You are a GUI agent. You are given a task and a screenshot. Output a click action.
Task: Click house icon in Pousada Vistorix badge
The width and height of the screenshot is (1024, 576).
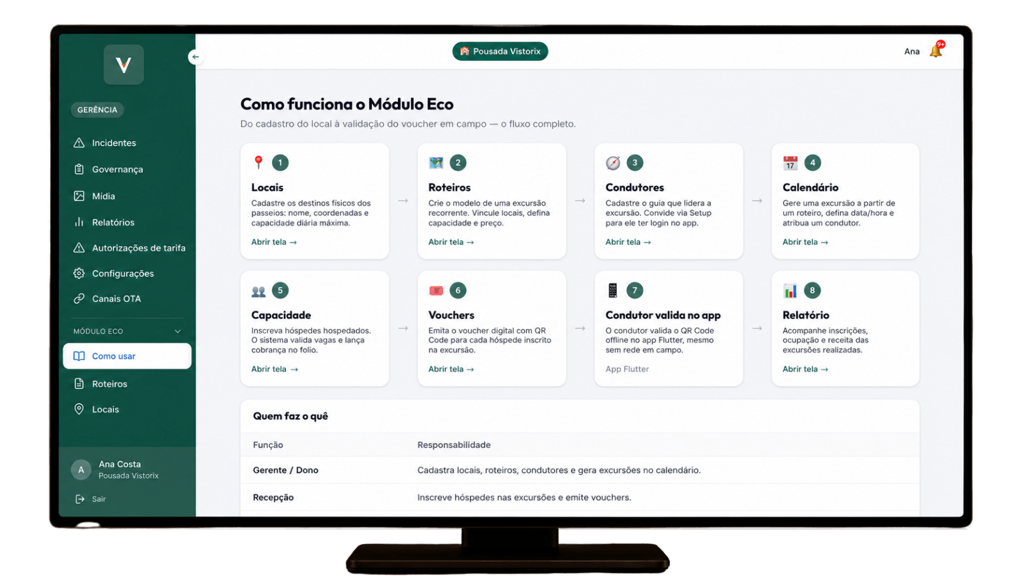[465, 51]
